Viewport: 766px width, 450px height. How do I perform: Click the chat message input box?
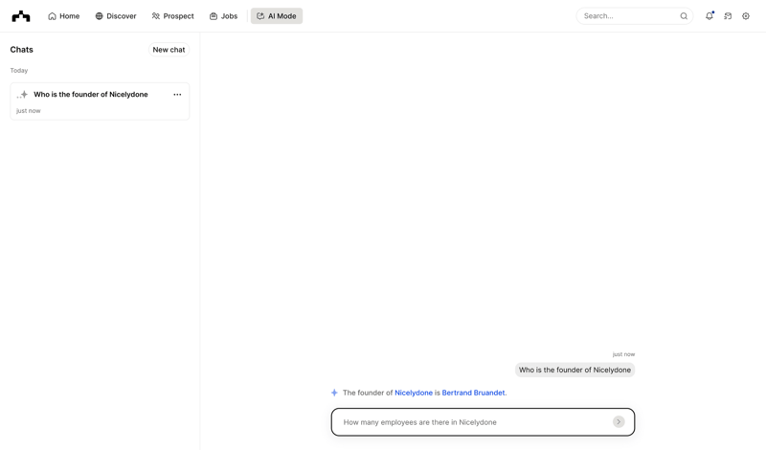pyautogui.click(x=483, y=422)
